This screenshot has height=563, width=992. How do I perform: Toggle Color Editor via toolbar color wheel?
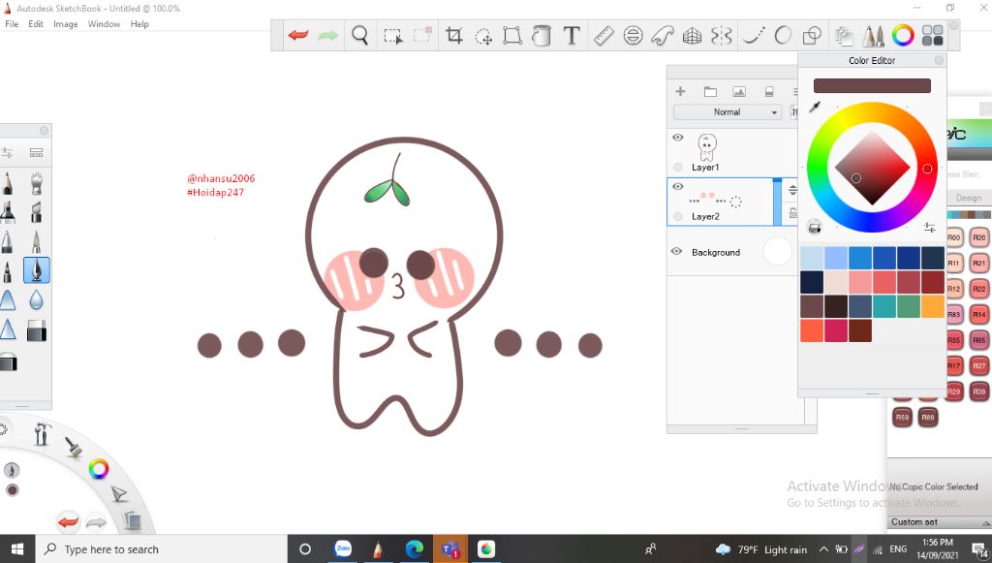903,36
